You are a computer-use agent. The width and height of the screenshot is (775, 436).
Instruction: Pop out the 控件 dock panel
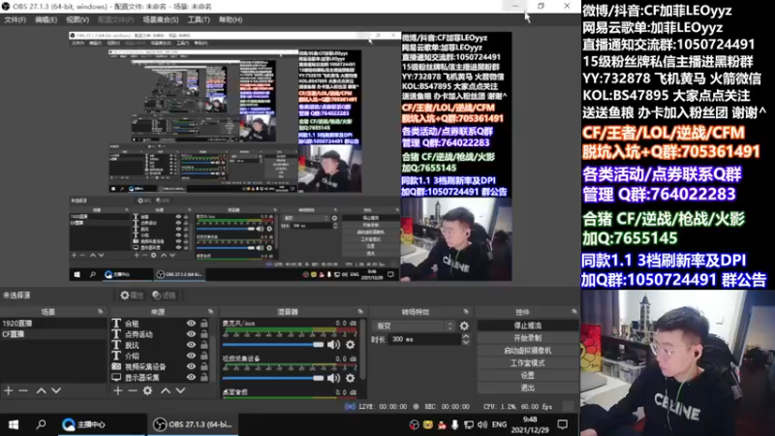click(573, 312)
